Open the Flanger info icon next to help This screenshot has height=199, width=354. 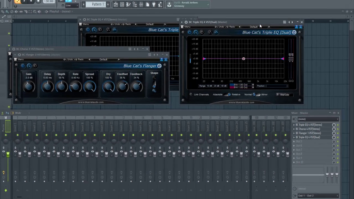tap(166, 59)
